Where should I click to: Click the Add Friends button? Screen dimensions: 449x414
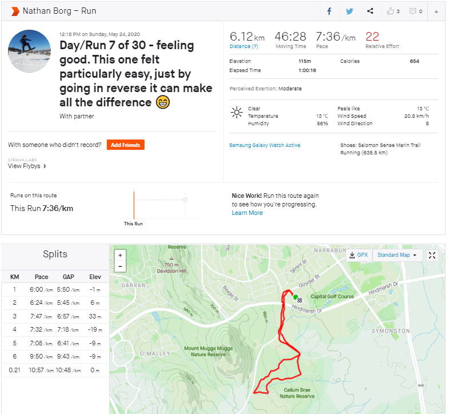(125, 145)
